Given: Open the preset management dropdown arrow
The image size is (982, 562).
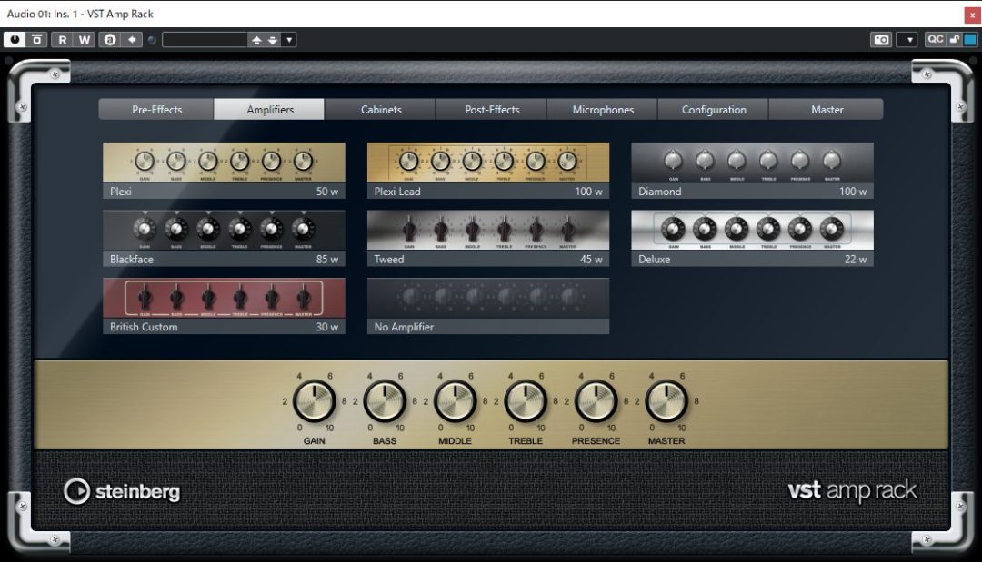Looking at the screenshot, I should (289, 40).
